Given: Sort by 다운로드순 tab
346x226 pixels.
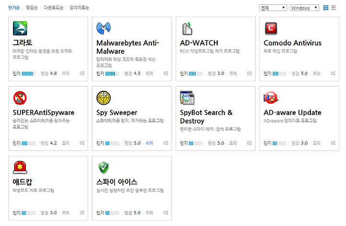Looking at the screenshot, I should coord(54,8).
